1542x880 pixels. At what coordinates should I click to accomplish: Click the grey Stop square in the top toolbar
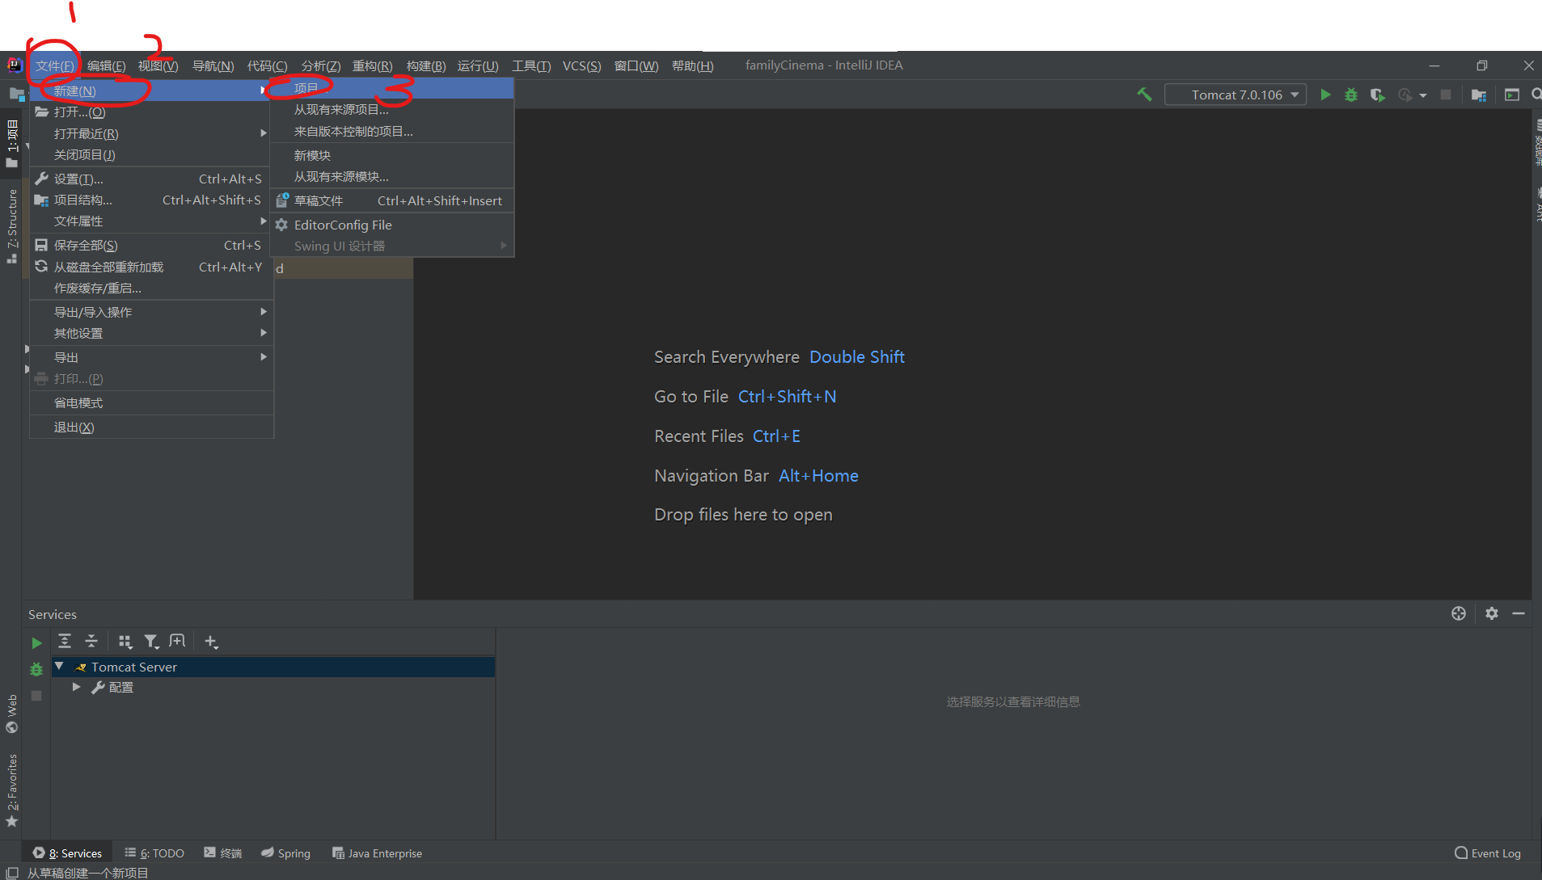[x=1446, y=95]
